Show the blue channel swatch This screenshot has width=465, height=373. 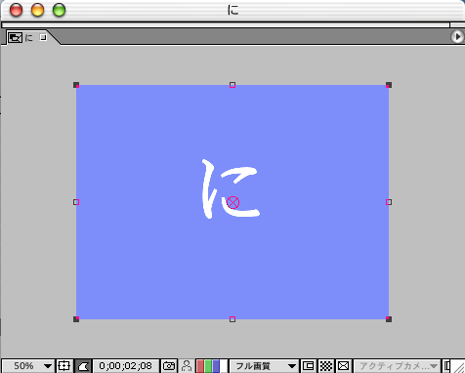coord(216,366)
